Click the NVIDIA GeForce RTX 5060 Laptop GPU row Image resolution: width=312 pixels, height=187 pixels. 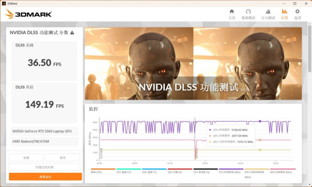click(45, 131)
